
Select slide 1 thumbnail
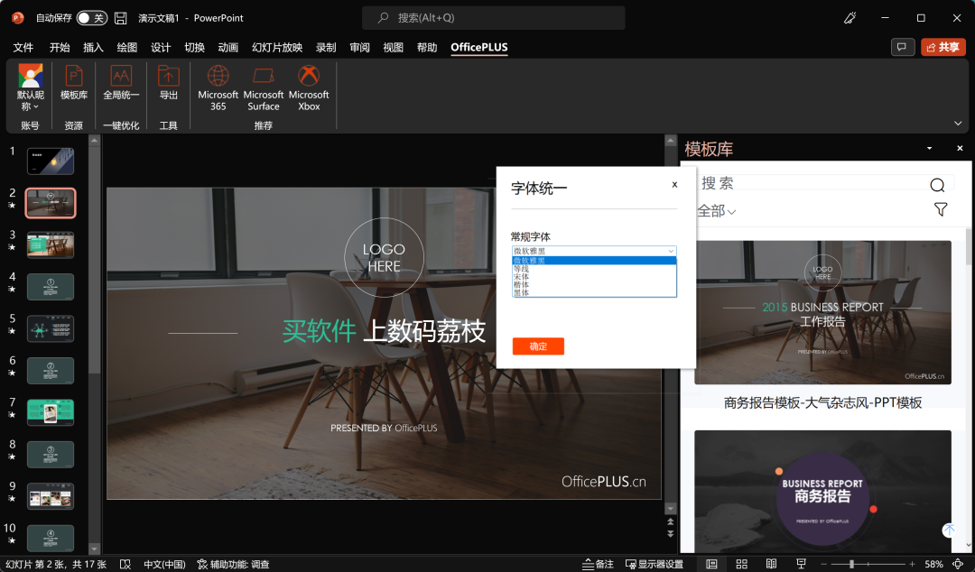pos(51,161)
